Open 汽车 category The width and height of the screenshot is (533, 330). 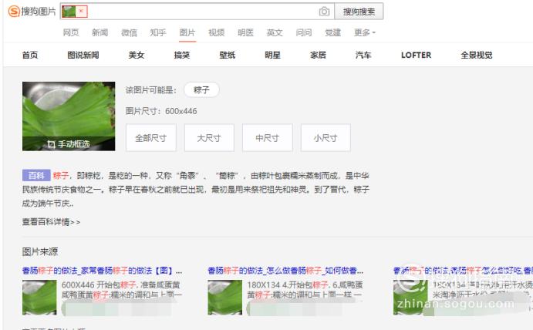click(363, 55)
